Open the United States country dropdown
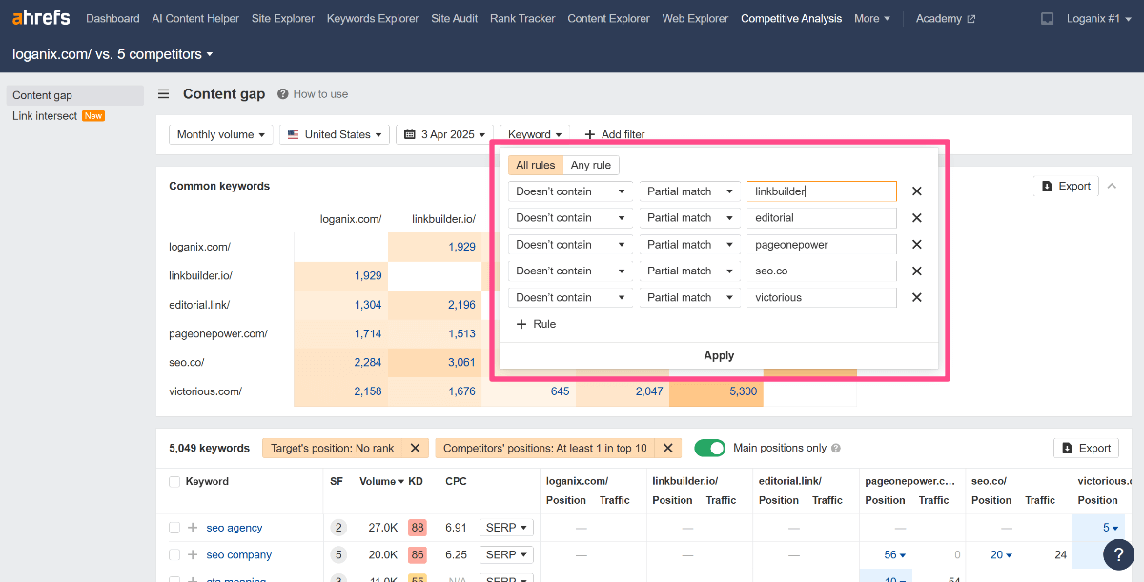Image resolution: width=1144 pixels, height=582 pixels. 335,134
